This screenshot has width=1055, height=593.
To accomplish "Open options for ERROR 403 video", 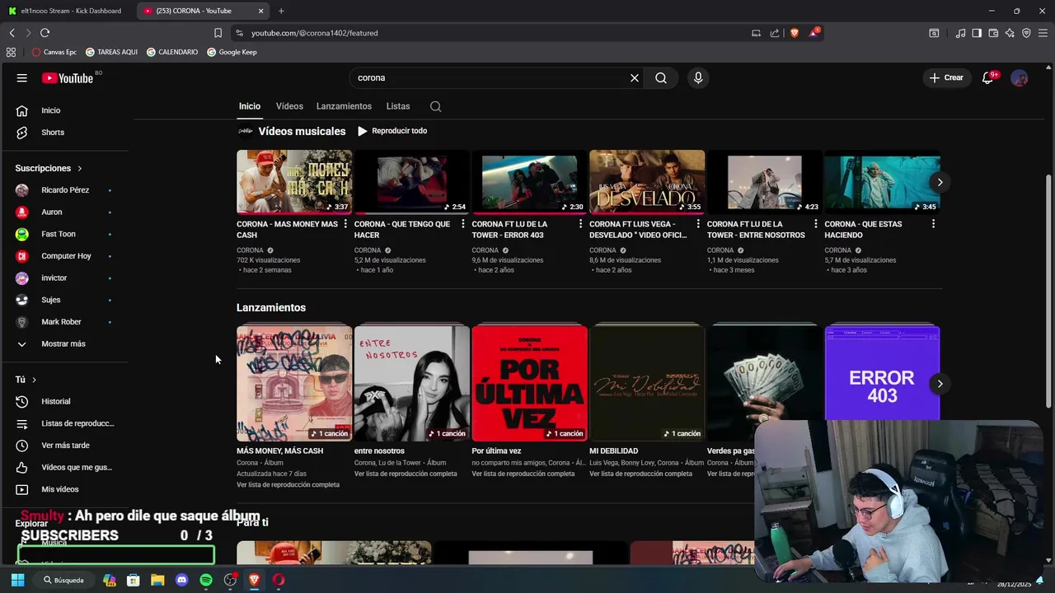I will (x=580, y=224).
